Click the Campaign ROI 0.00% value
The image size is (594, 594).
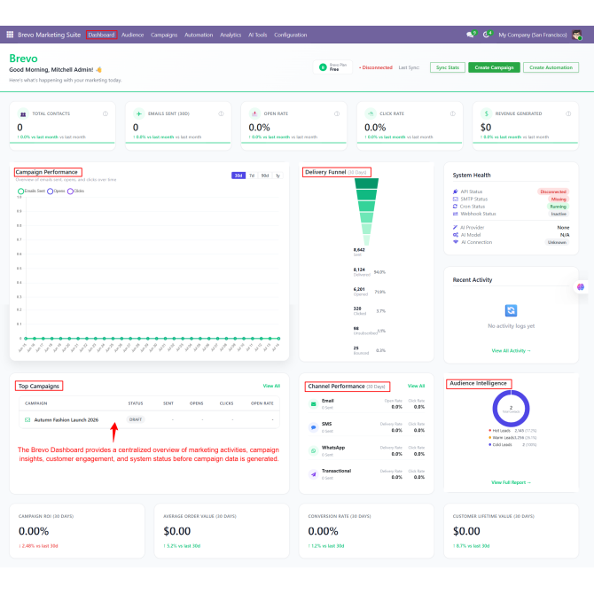click(34, 531)
